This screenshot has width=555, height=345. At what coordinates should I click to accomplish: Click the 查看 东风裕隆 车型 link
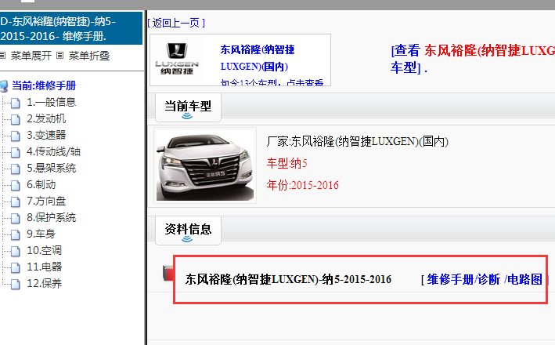[x=473, y=59]
